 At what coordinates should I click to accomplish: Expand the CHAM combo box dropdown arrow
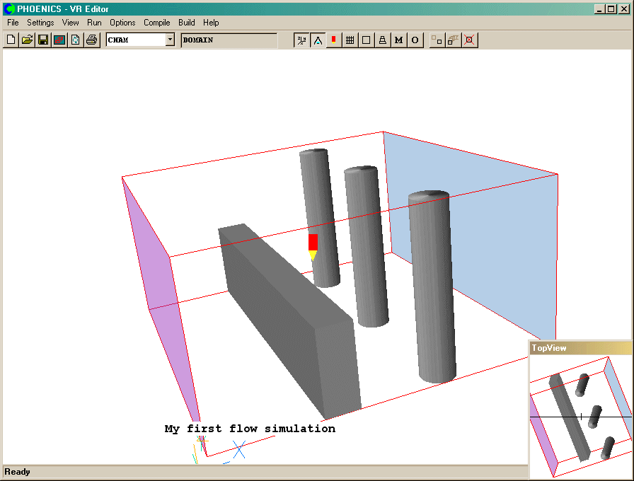pos(170,40)
